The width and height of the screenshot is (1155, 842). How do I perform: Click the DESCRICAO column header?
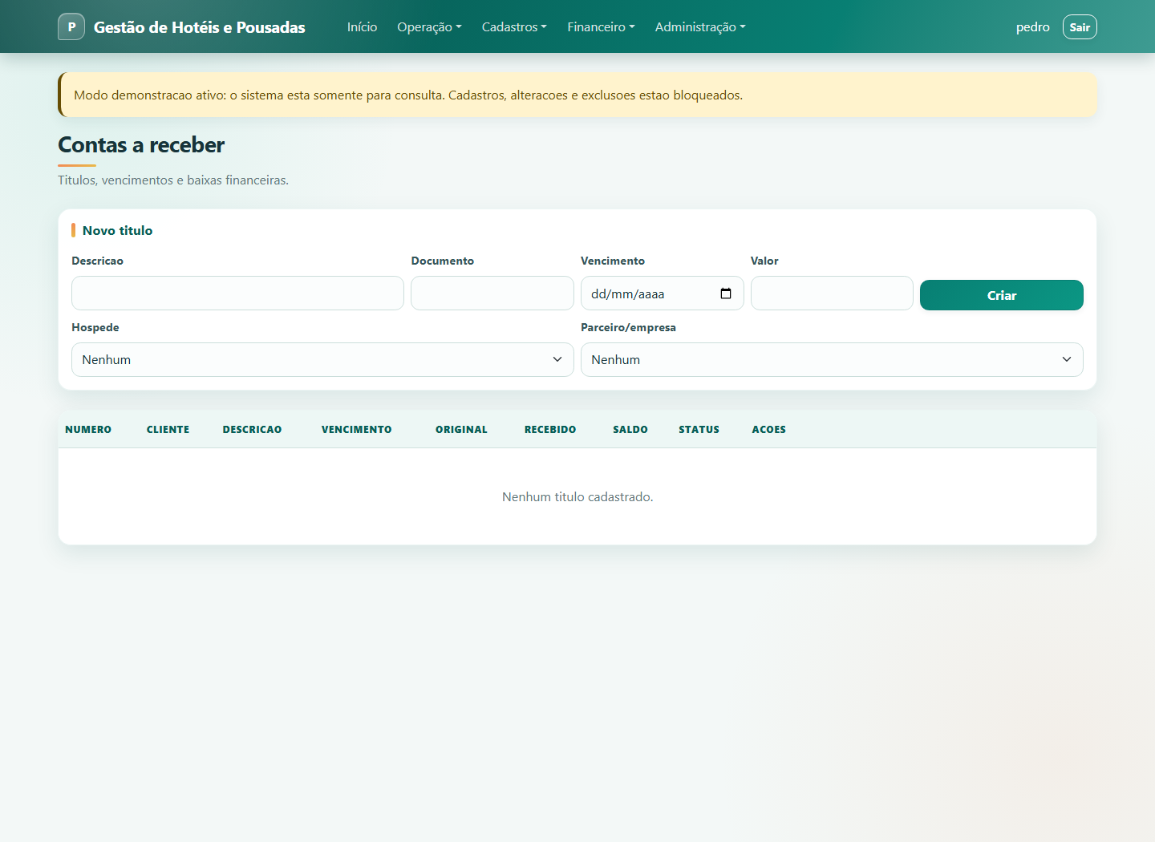click(252, 429)
